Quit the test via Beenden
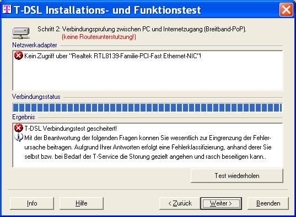This screenshot has width=296, height=217. point(268,203)
